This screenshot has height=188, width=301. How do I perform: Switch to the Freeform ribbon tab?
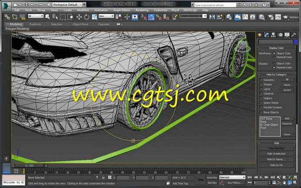pyautogui.click(x=35, y=24)
